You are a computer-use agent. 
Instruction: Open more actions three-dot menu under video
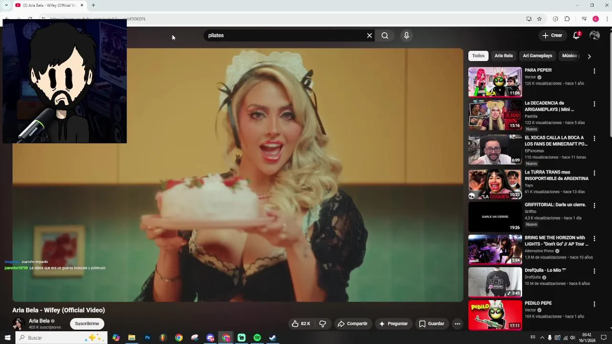pyautogui.click(x=457, y=324)
